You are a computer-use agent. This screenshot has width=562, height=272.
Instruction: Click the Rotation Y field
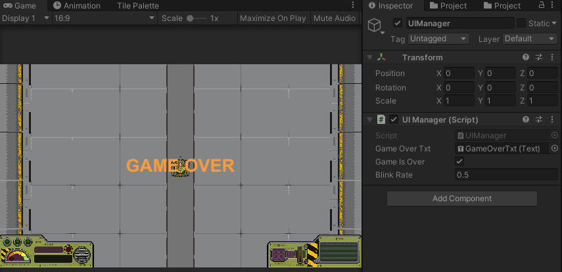point(501,88)
